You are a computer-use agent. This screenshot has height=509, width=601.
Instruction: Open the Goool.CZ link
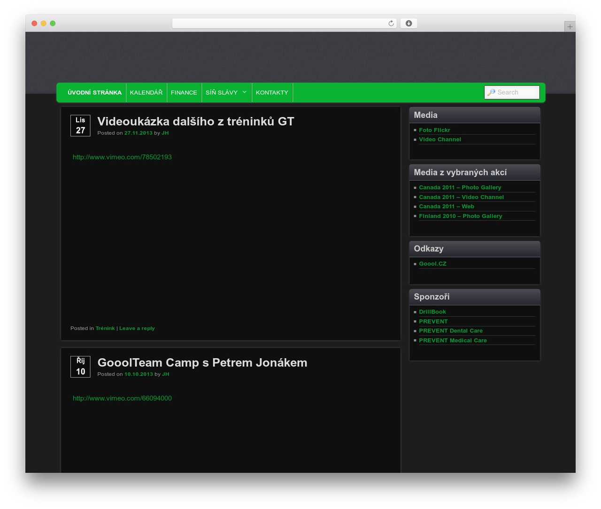click(x=432, y=264)
